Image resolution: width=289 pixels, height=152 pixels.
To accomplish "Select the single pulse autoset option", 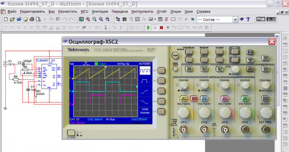I will [x=145, y=81].
